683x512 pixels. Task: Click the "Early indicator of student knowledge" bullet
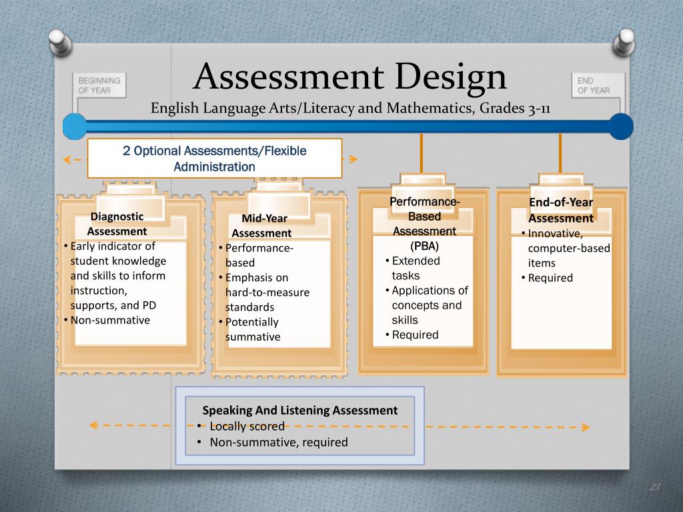pos(115,275)
